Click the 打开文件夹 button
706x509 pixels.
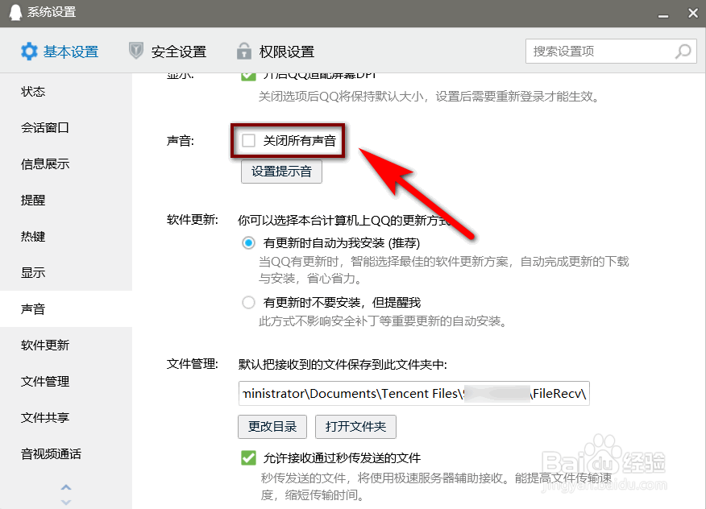coord(355,426)
